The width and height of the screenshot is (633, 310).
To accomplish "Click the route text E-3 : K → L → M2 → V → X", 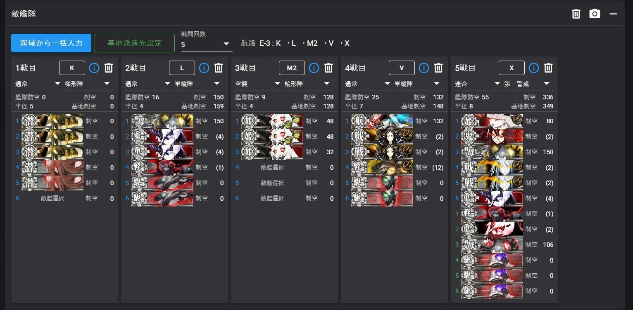I will [x=305, y=43].
